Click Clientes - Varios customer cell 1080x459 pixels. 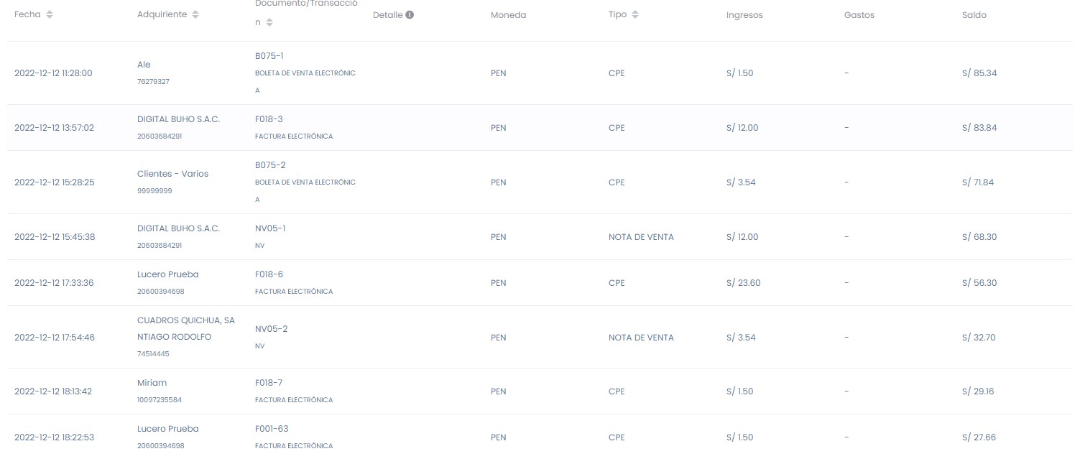pyautogui.click(x=172, y=174)
